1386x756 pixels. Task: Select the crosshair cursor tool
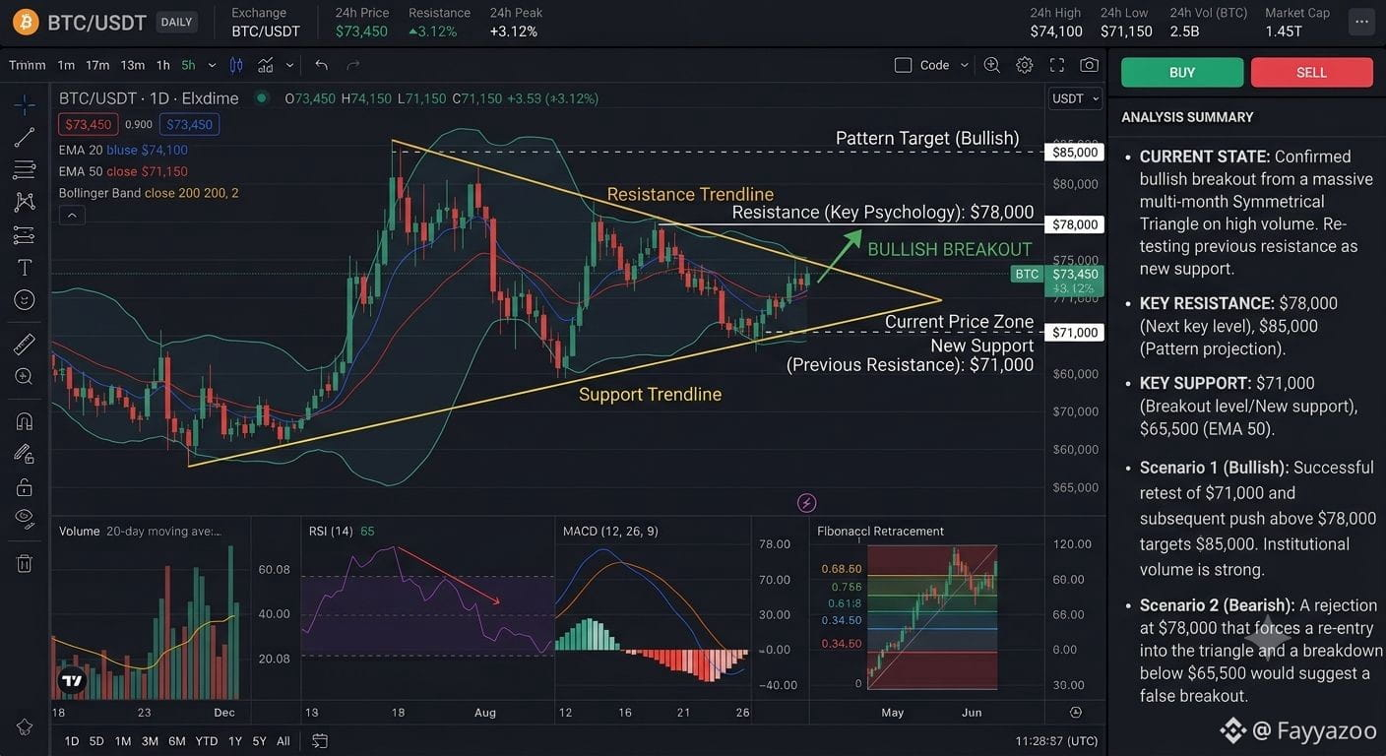(x=25, y=103)
